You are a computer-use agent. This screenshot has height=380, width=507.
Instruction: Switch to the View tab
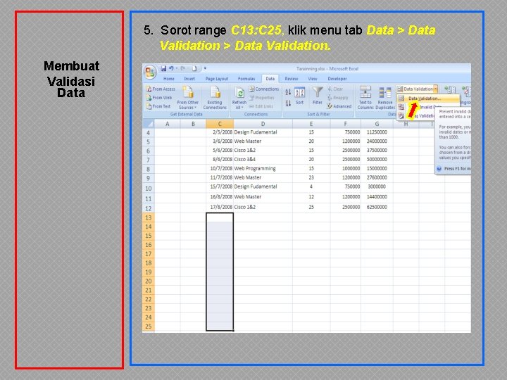313,79
